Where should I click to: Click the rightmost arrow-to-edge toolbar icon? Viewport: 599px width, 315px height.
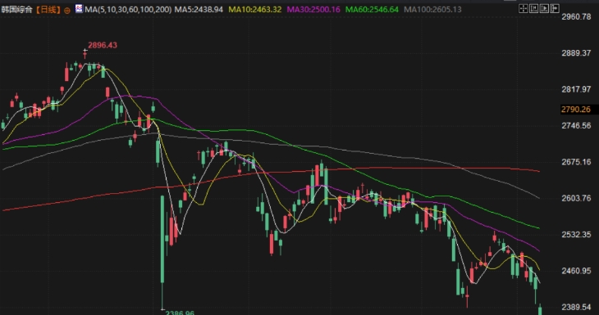point(555,8)
